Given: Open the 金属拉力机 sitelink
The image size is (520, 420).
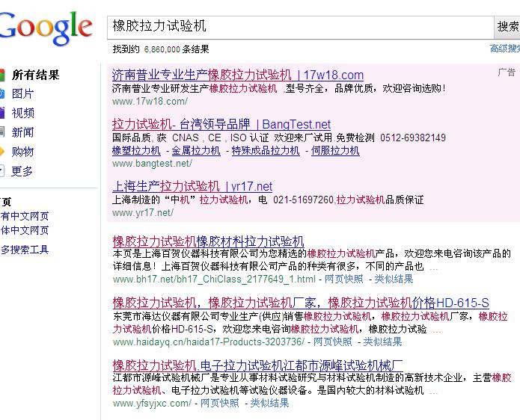Looking at the screenshot, I should pos(196,151).
